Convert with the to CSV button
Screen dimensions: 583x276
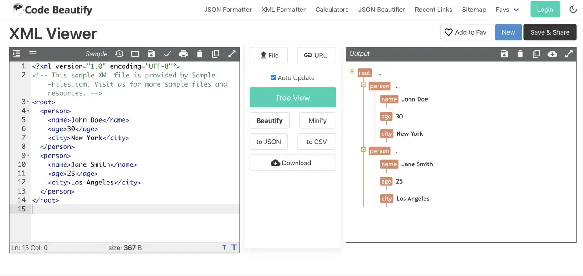[317, 142]
